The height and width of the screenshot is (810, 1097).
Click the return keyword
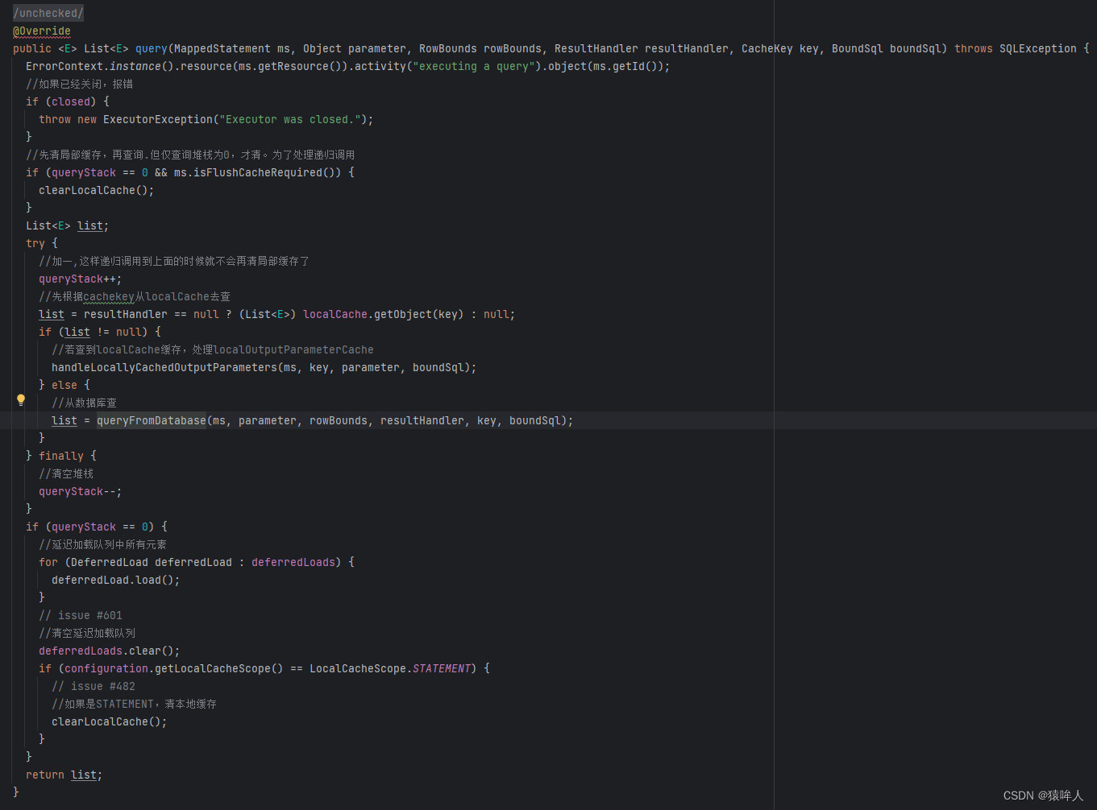45,775
